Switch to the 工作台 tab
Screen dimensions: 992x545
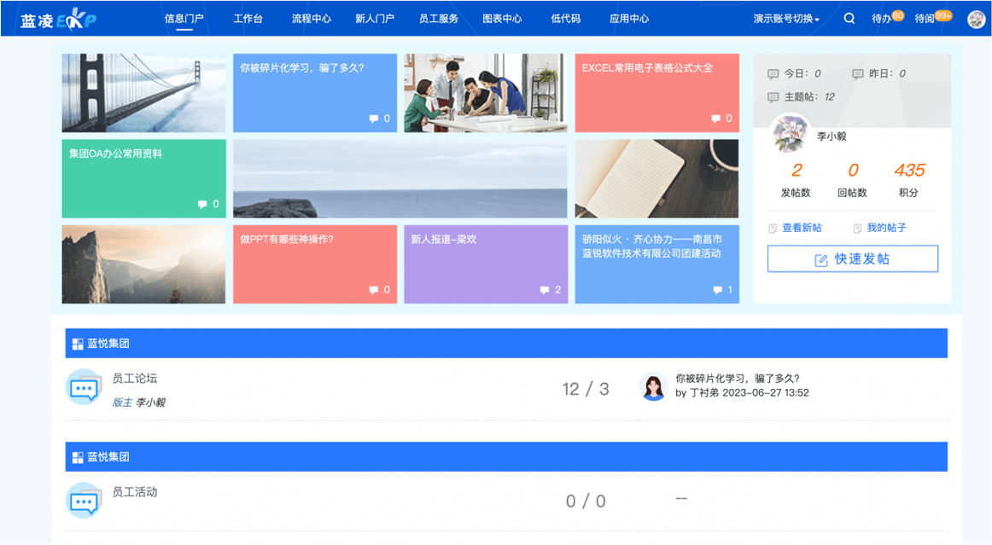248,19
